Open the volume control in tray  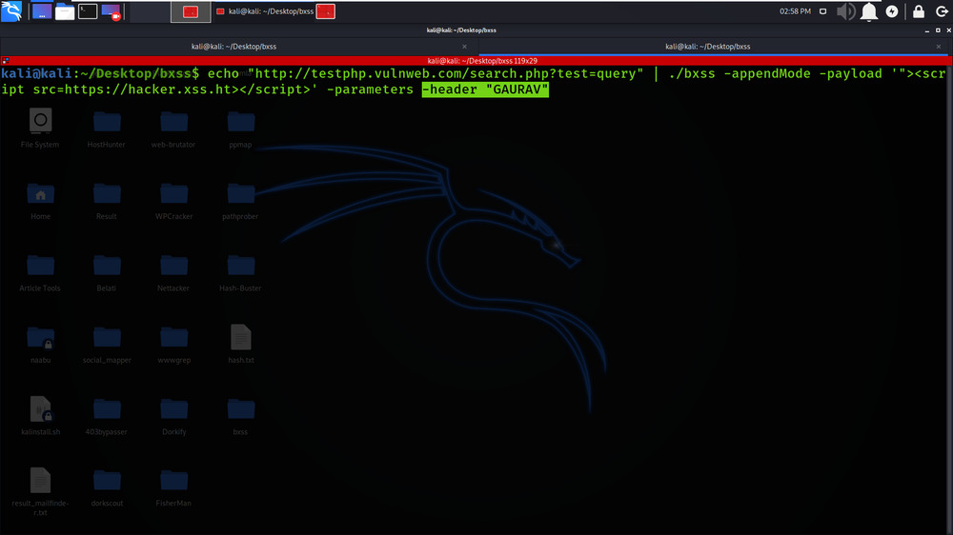845,11
